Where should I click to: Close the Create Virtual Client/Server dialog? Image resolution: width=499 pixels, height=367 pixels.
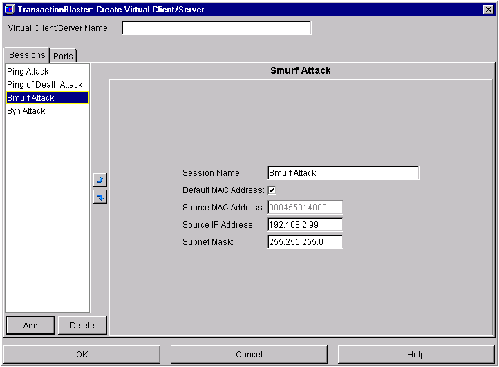[x=488, y=9]
